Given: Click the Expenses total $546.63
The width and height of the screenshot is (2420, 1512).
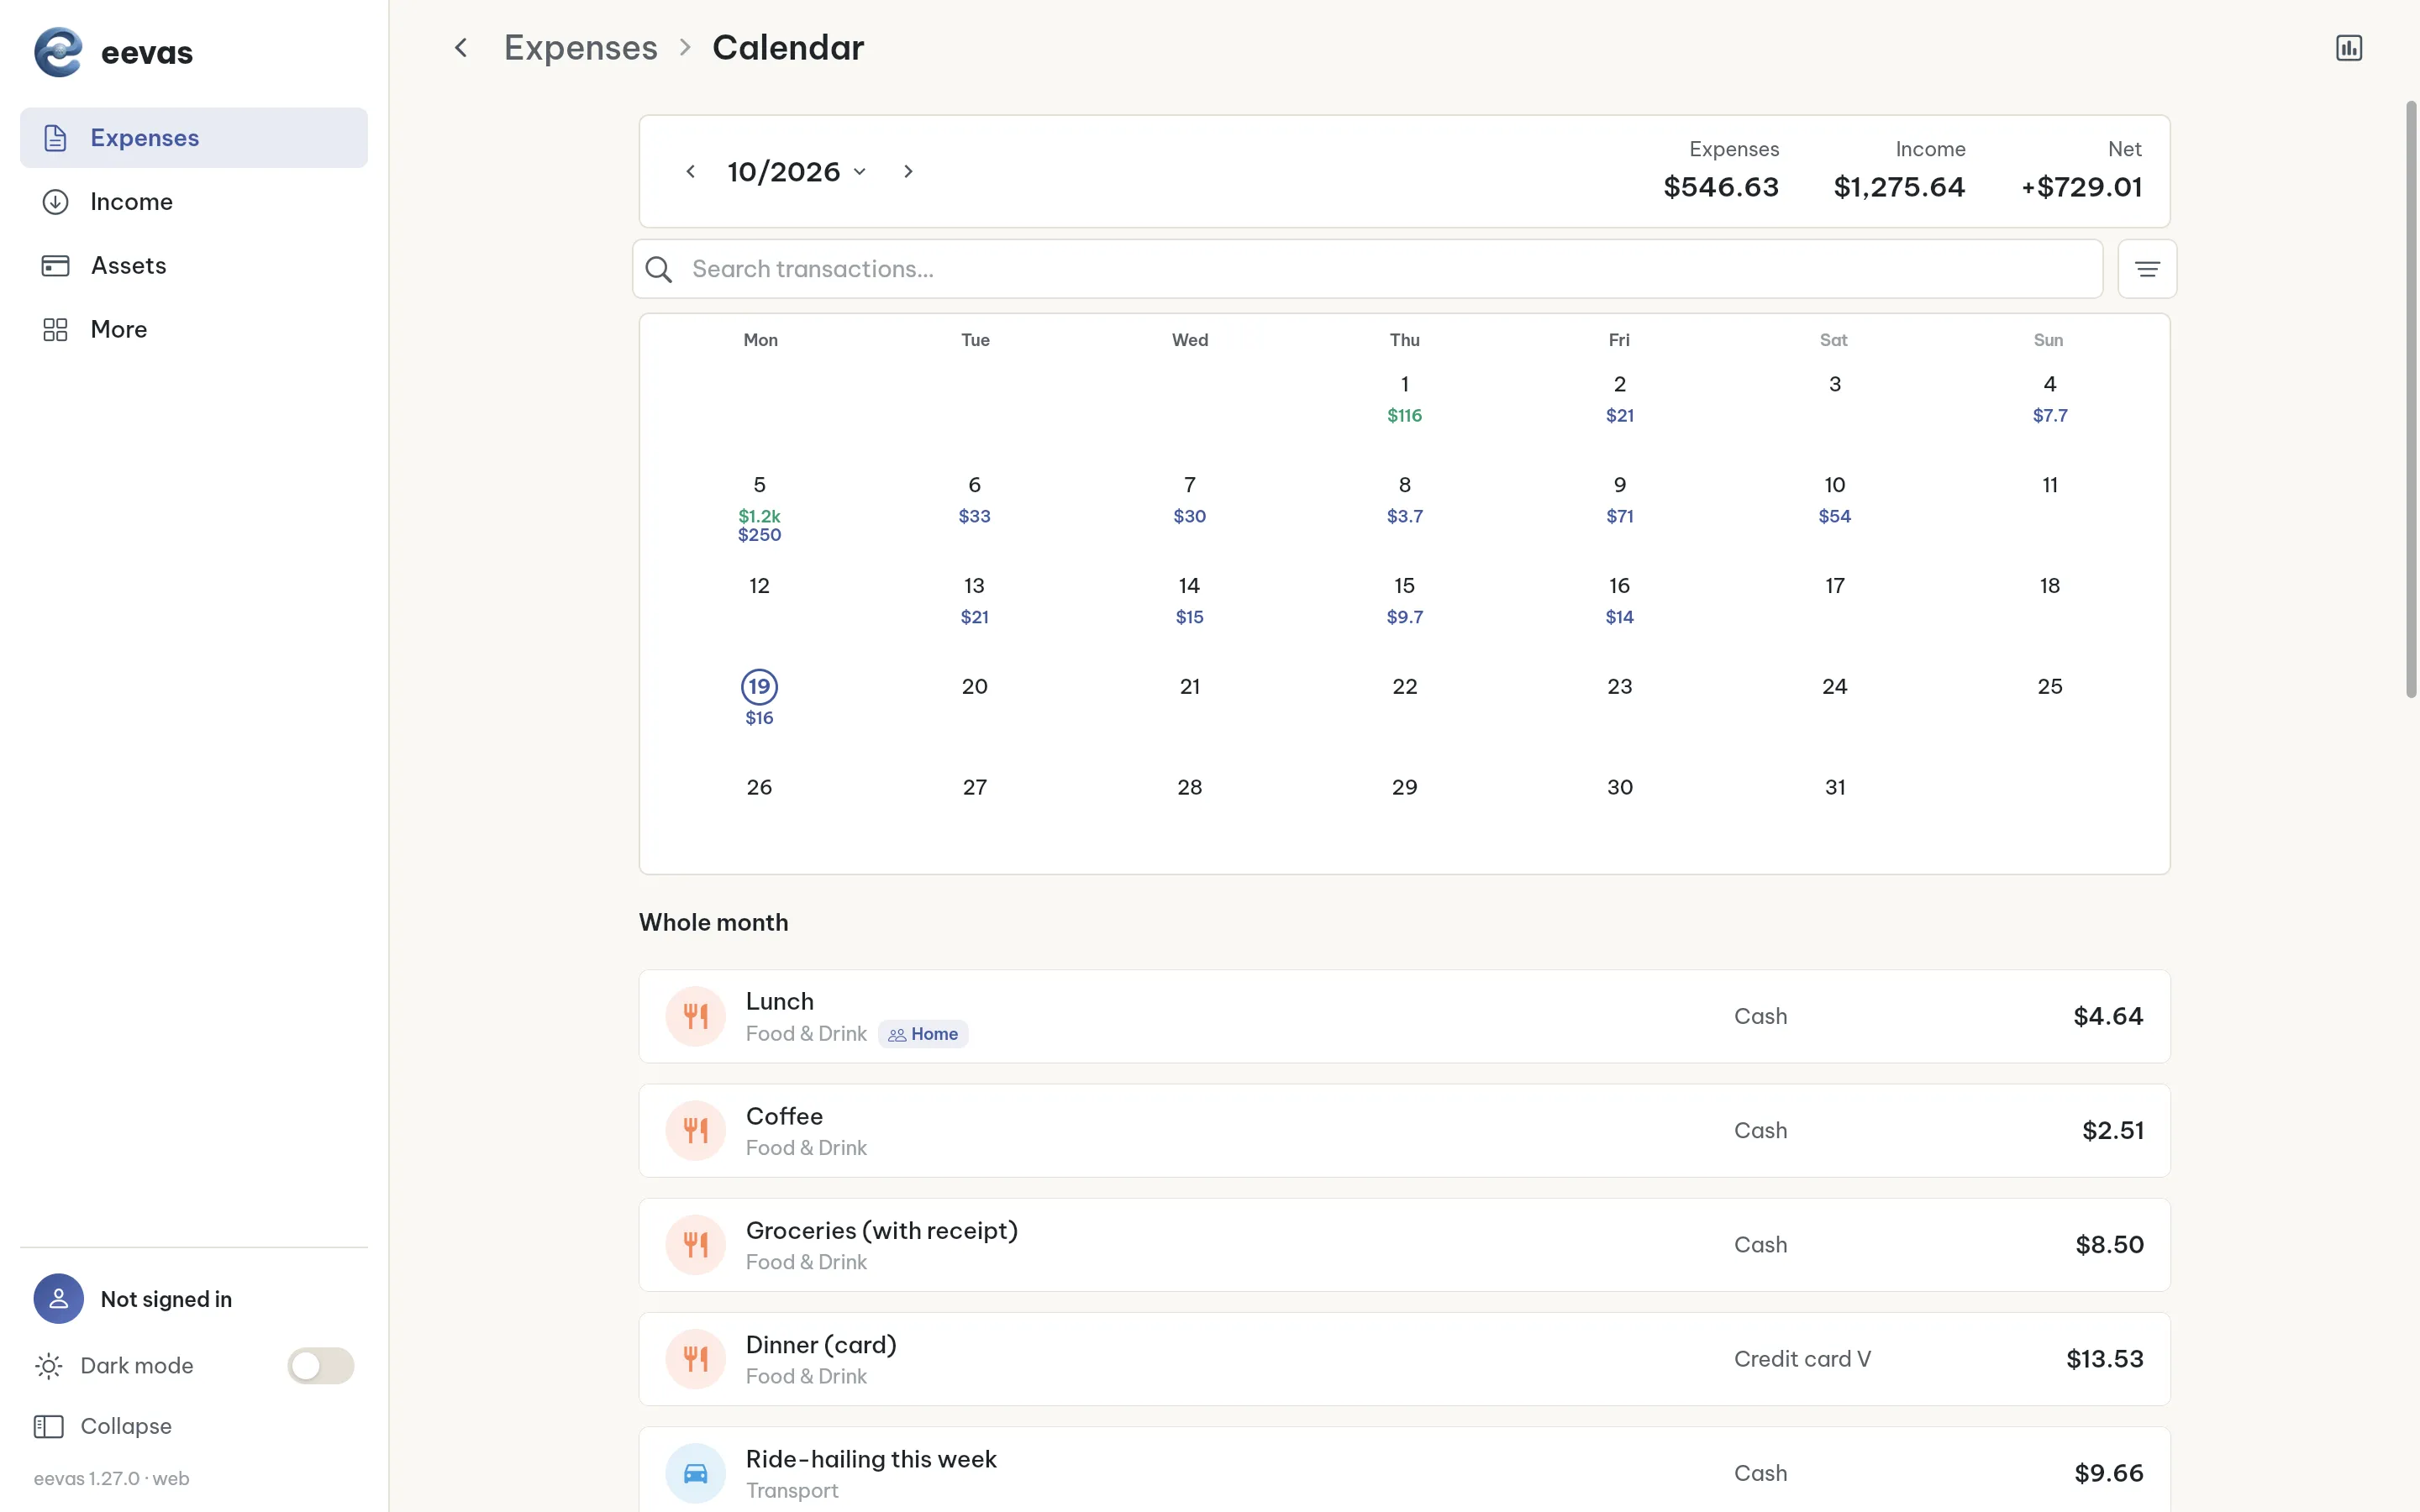Looking at the screenshot, I should [x=1720, y=187].
